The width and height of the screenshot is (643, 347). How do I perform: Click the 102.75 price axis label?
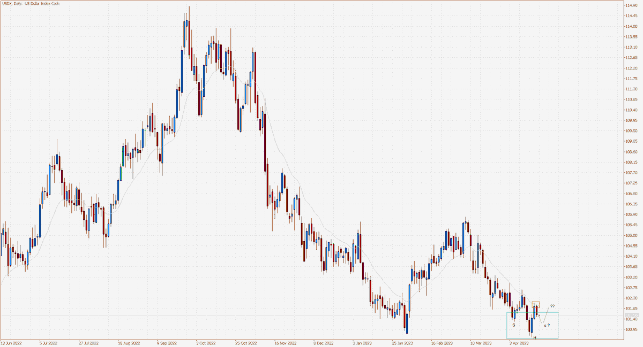[631, 288]
